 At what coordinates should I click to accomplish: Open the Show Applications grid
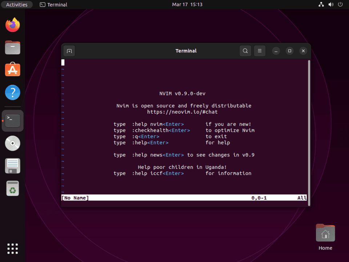pos(12,249)
